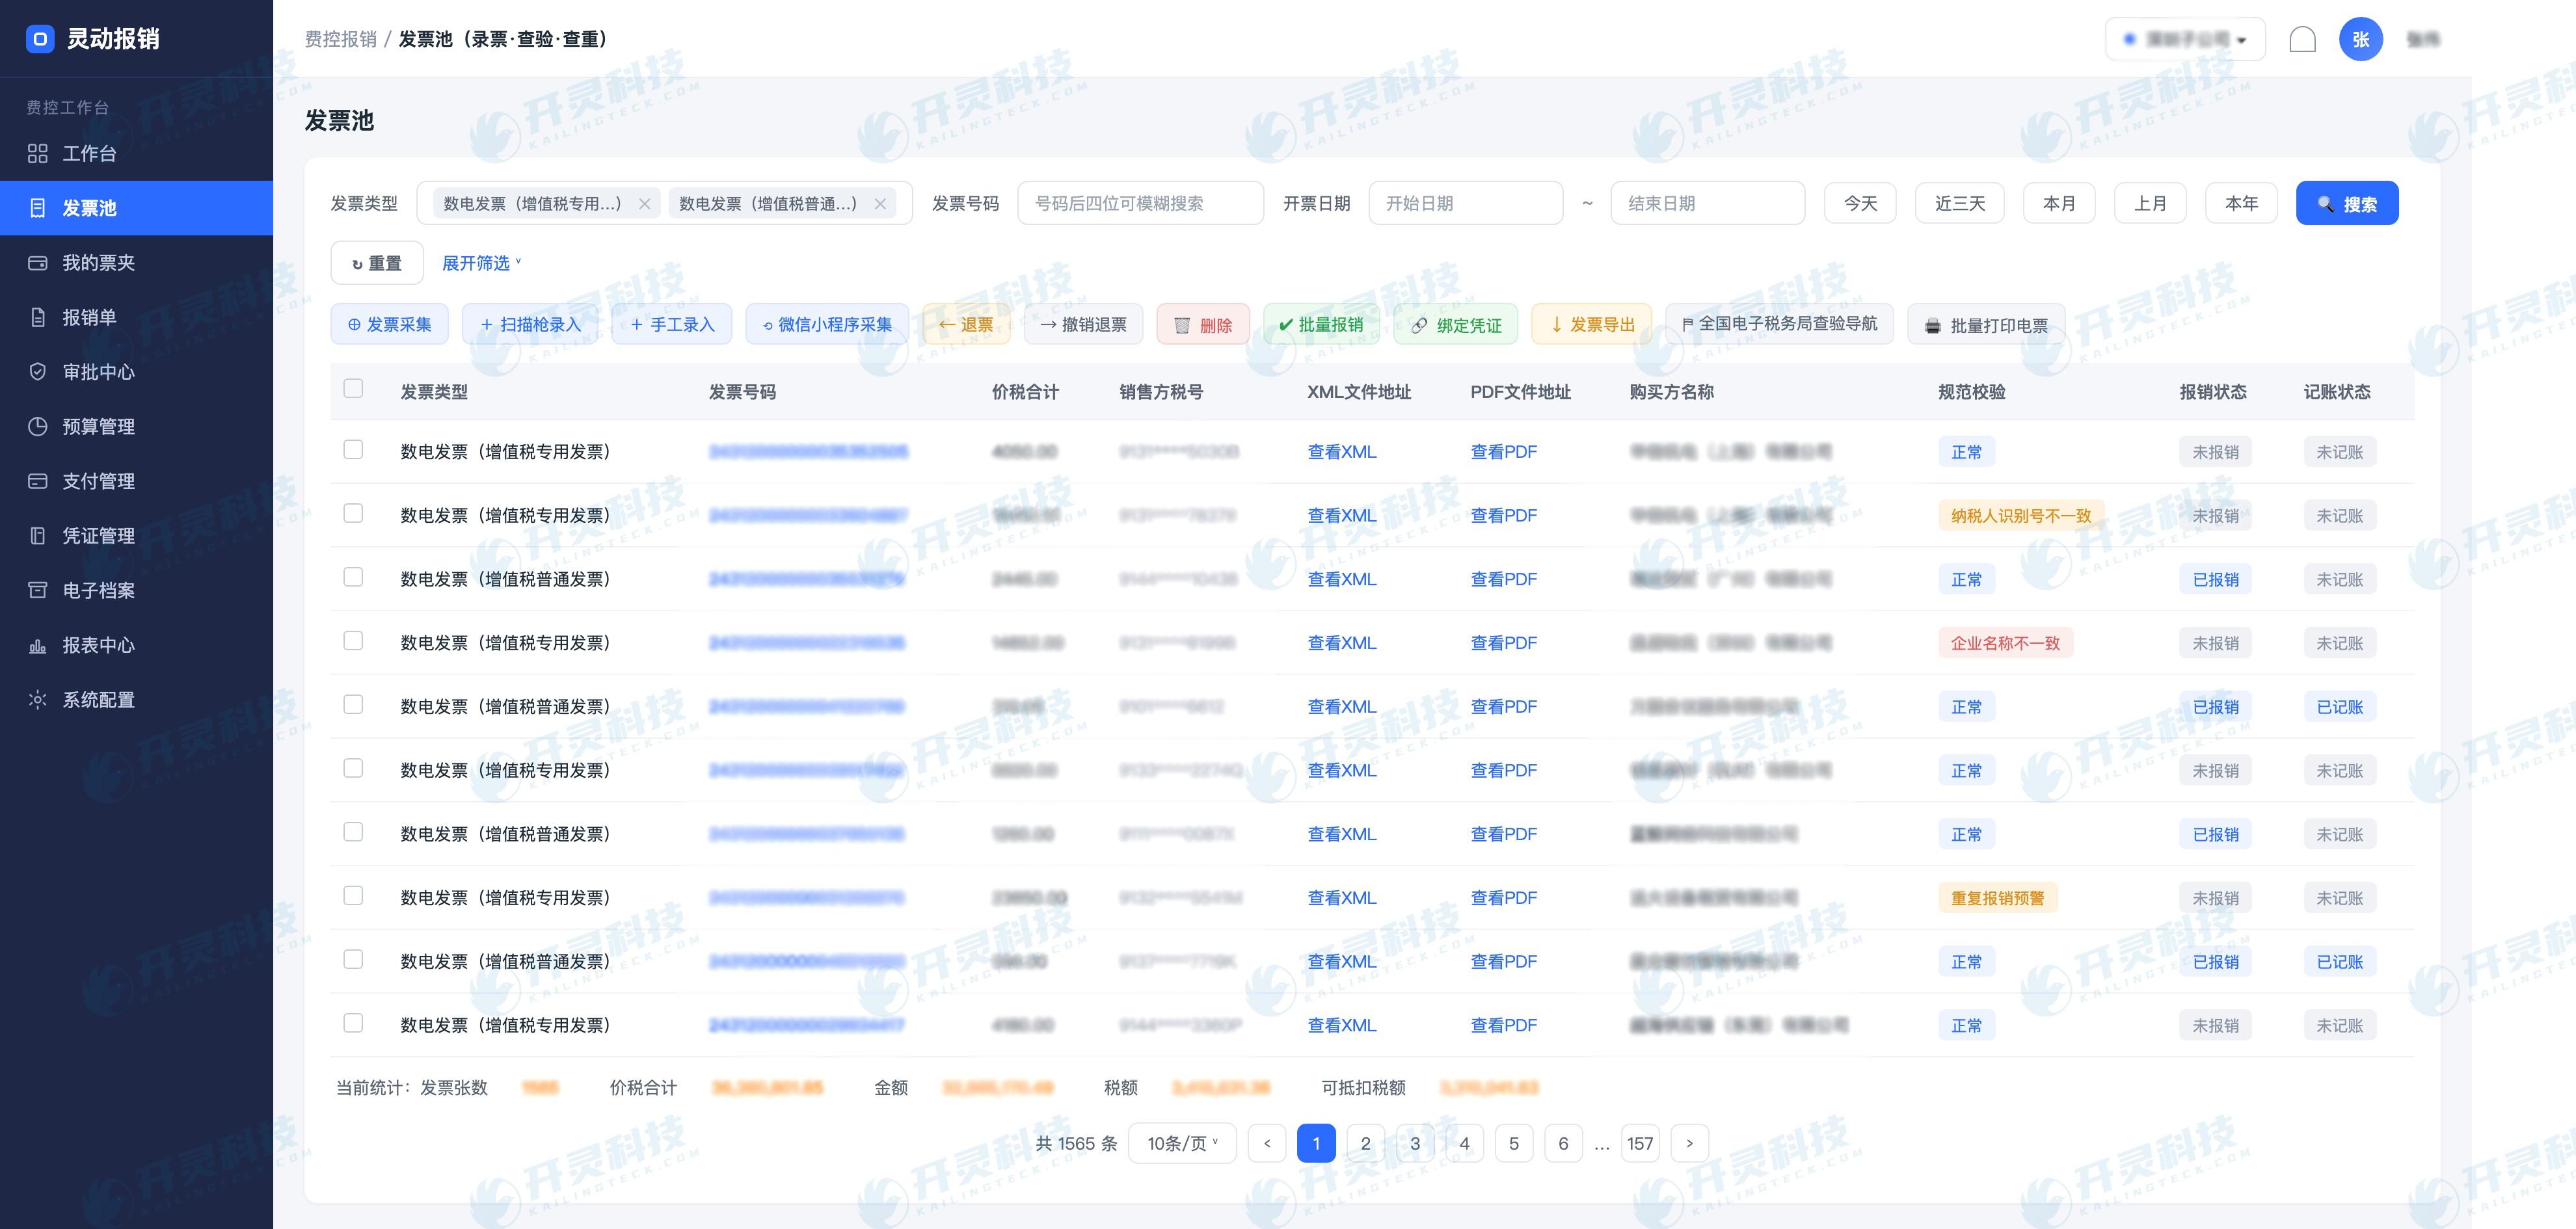This screenshot has width=2576, height=1229.
Task: Click the 预算管理 pie chart icon
Action: 38,426
